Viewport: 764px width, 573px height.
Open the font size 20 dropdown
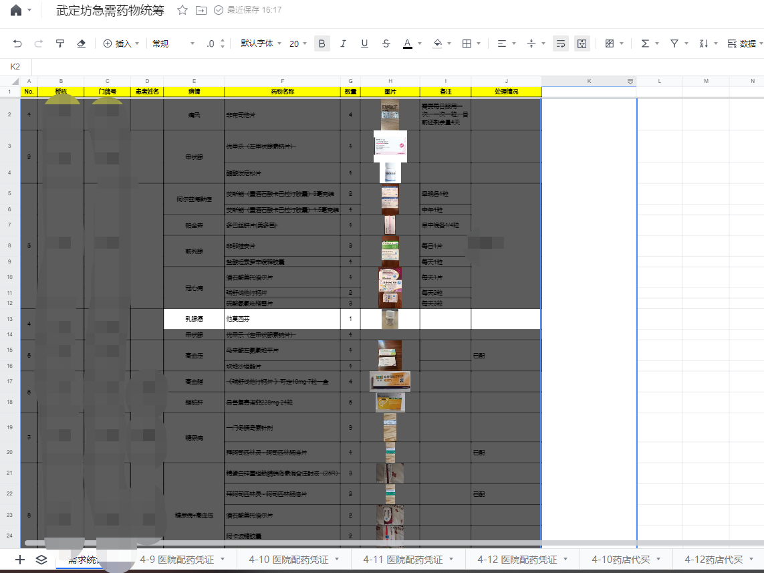pos(297,44)
